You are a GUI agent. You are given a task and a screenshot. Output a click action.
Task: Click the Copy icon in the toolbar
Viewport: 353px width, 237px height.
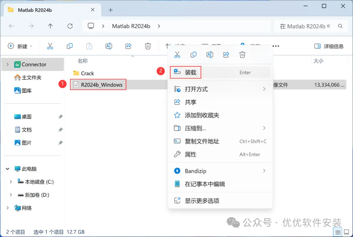click(x=70, y=46)
